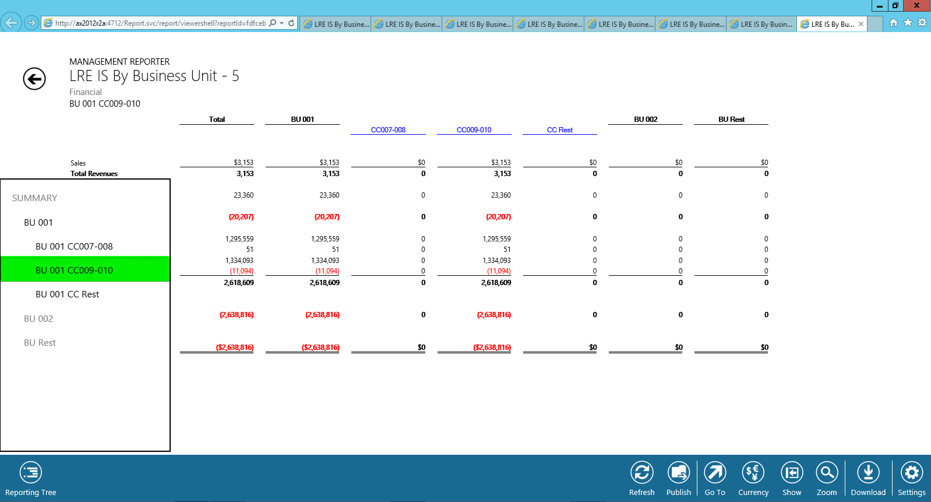The height and width of the screenshot is (502, 931).
Task: Select BU 001 tree node
Action: coord(38,223)
